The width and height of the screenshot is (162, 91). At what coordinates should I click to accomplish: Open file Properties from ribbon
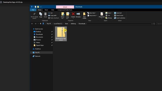coord(102,15)
